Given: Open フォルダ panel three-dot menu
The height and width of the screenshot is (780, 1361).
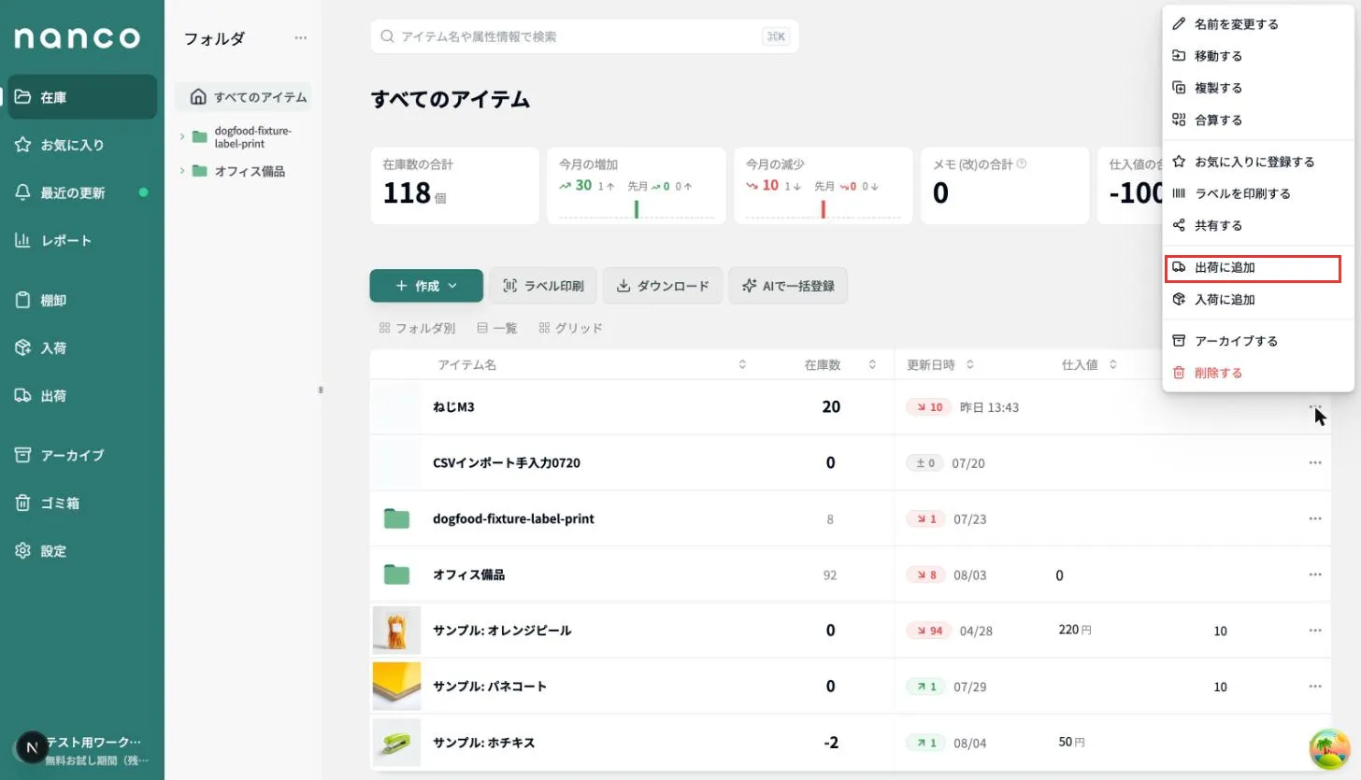Looking at the screenshot, I should [x=300, y=38].
